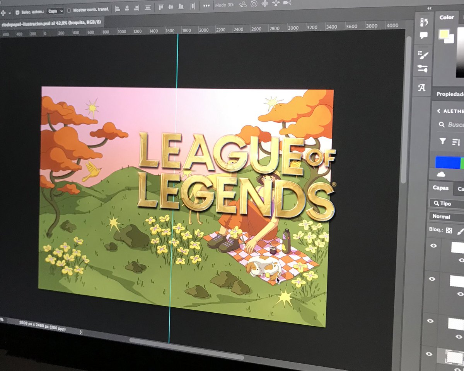
Task: Click the library filter funnel icon
Action: [x=443, y=141]
